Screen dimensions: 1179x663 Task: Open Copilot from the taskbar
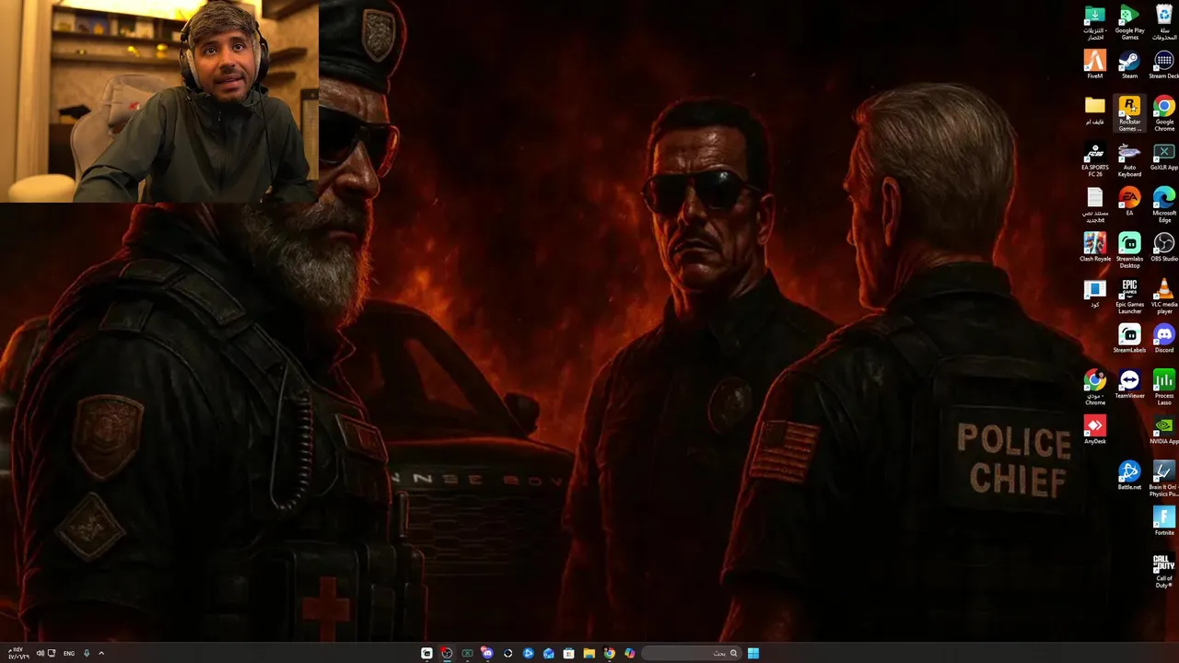tap(629, 653)
